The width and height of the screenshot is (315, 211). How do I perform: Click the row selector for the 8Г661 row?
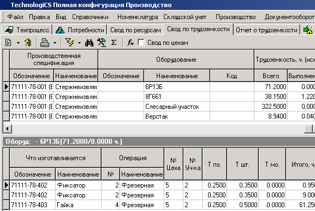click(7, 97)
